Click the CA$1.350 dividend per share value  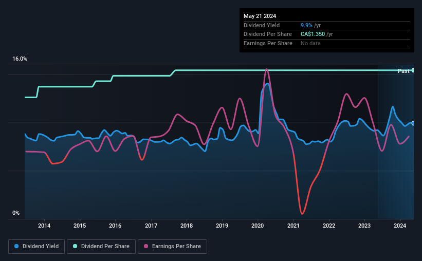click(313, 34)
